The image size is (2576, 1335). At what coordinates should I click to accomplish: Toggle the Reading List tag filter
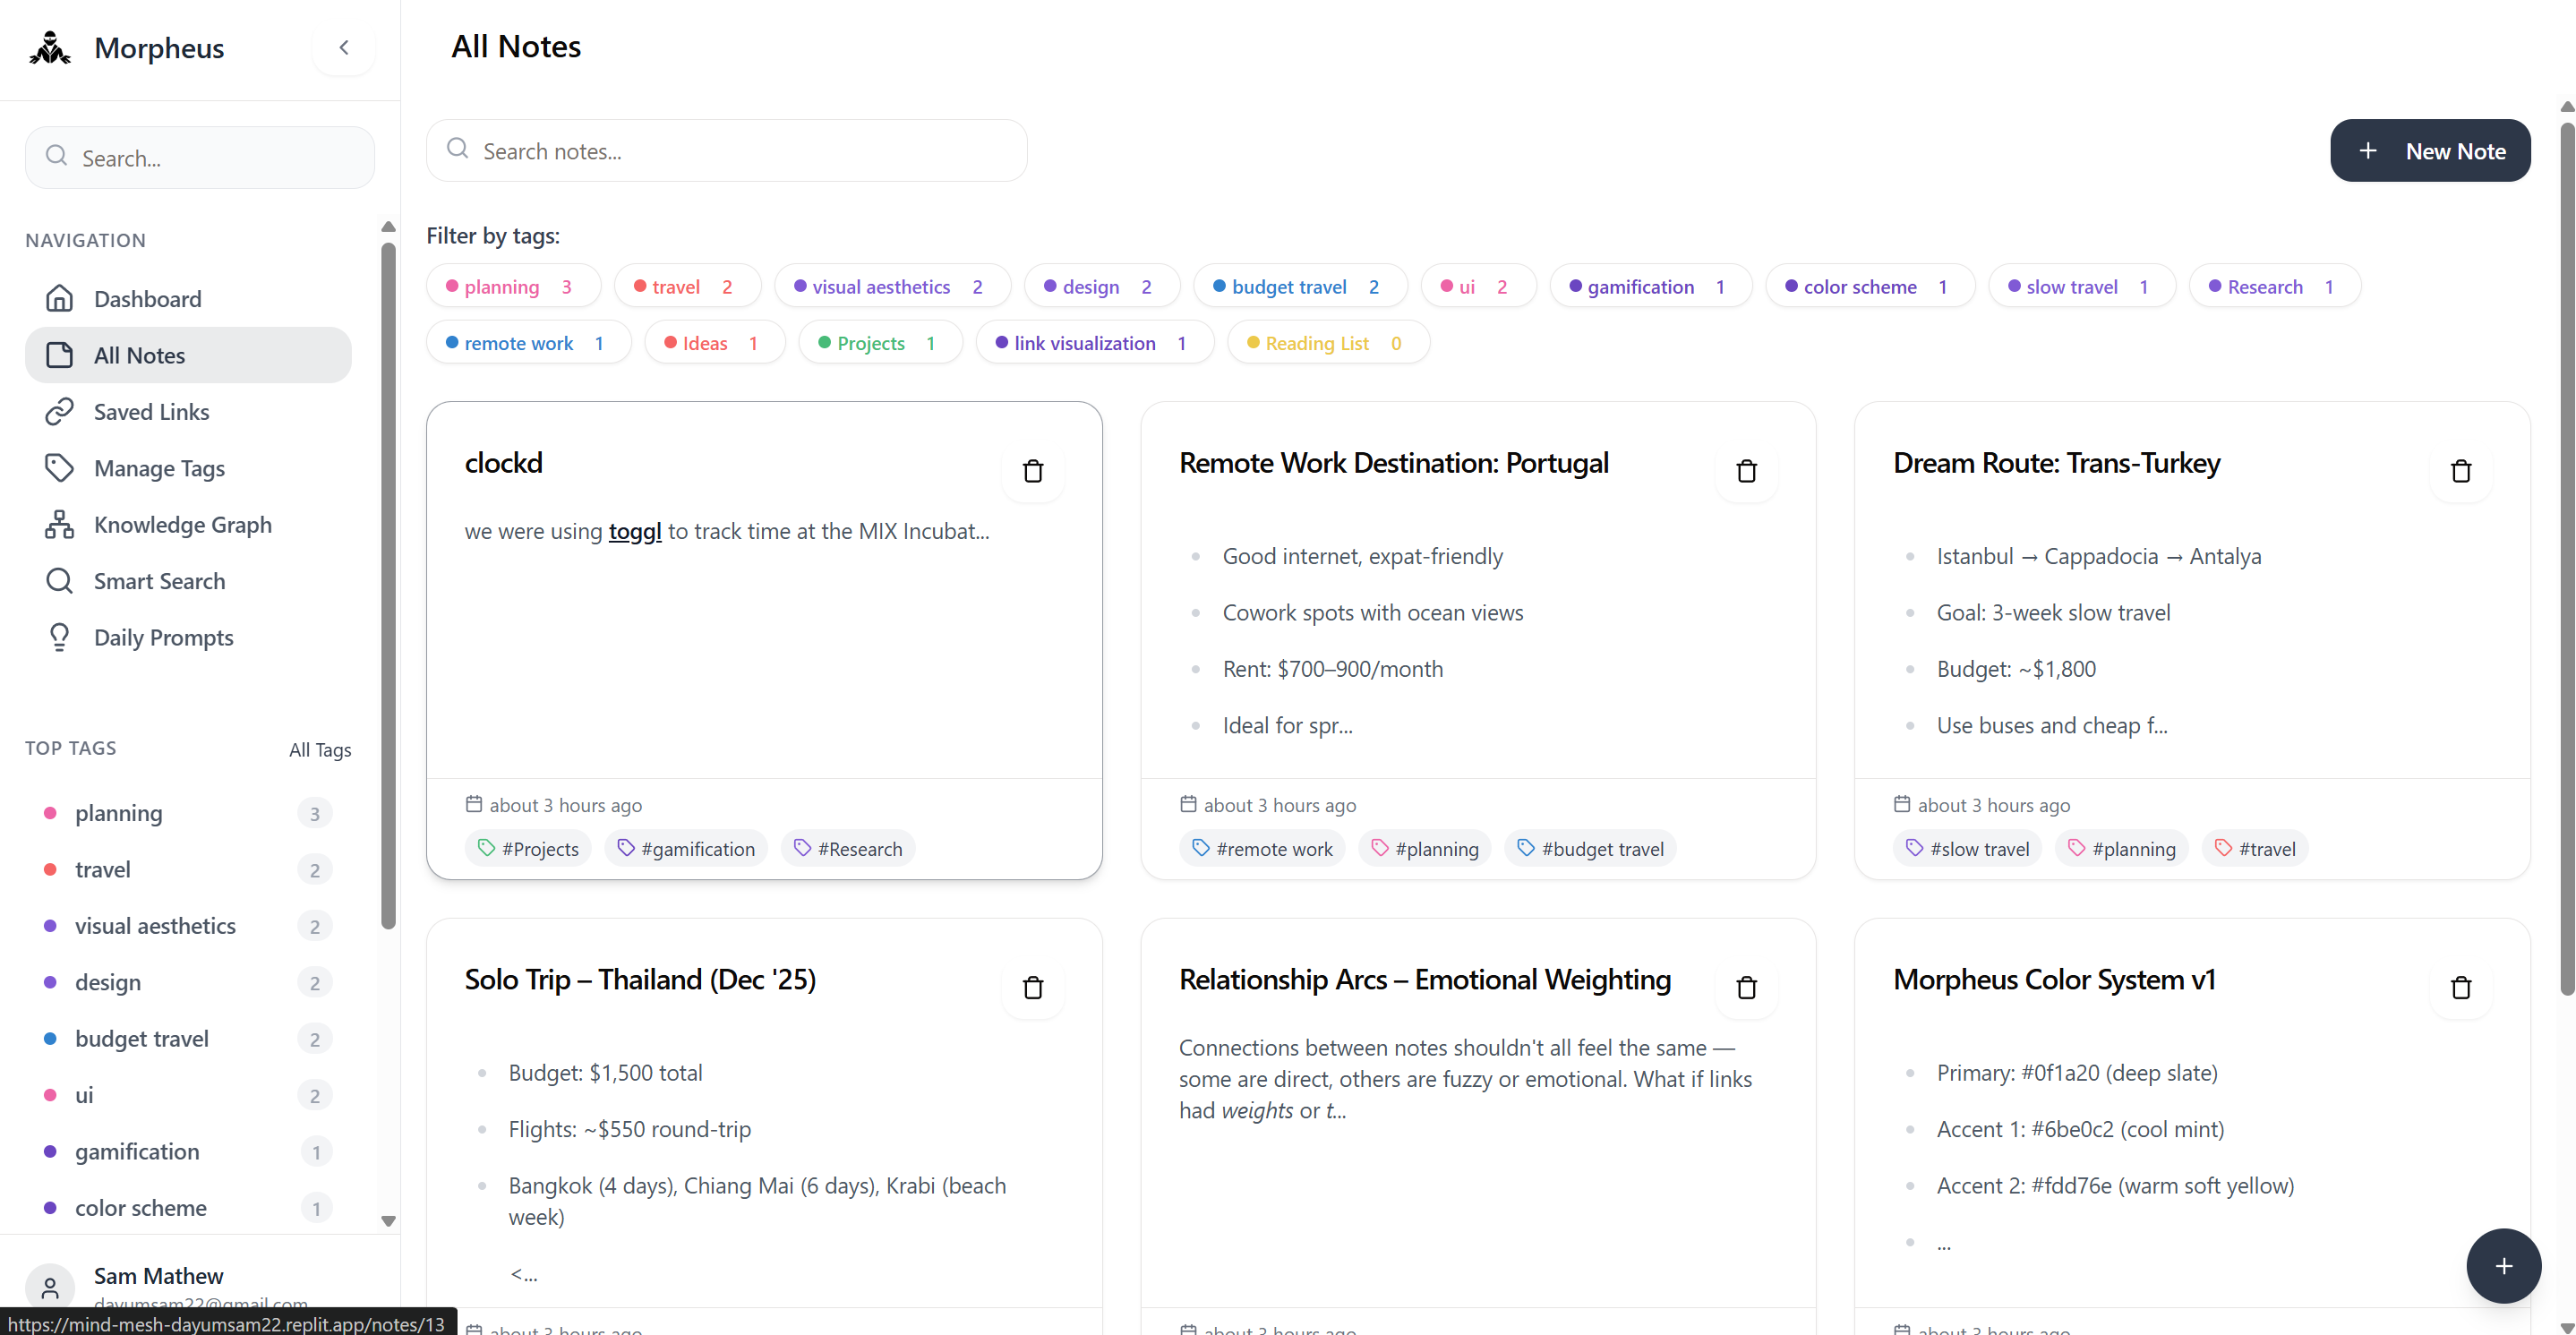click(1327, 343)
